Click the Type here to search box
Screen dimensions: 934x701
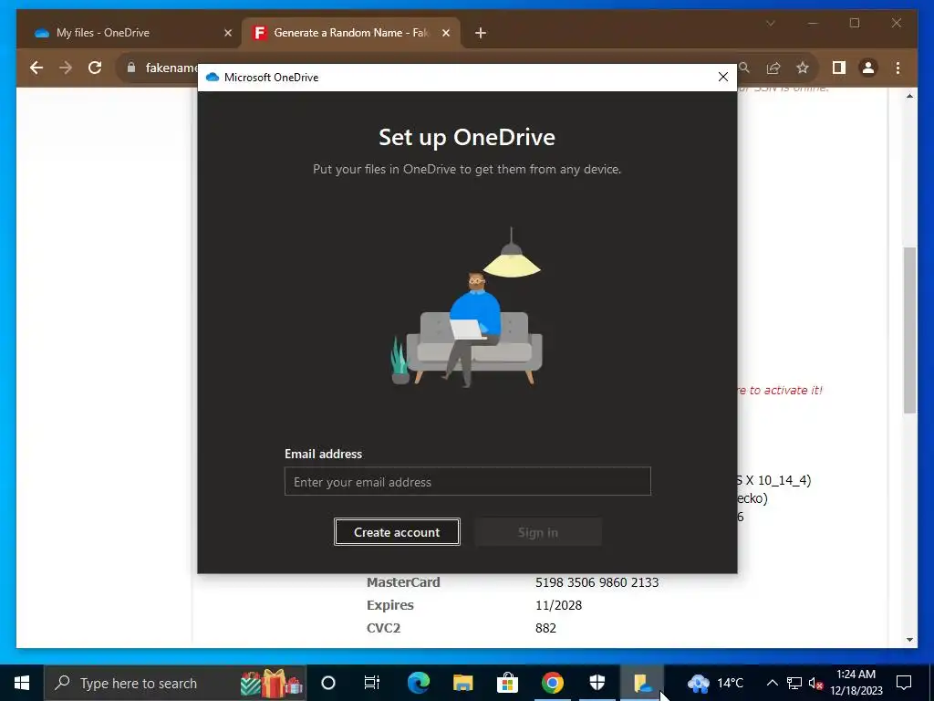pyautogui.click(x=175, y=683)
